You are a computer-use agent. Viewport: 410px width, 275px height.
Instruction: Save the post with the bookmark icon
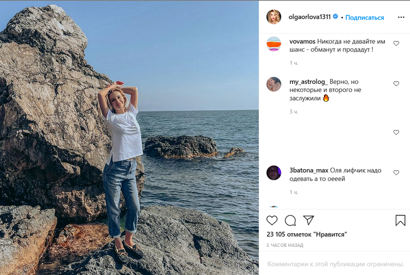(400, 220)
